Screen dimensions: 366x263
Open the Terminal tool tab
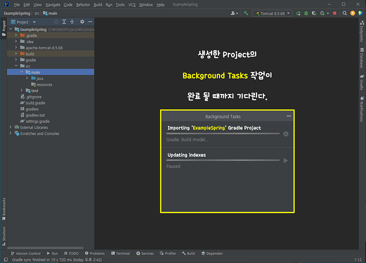[x=120, y=253]
